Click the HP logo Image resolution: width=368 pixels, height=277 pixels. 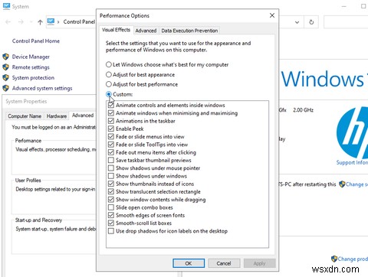[x=353, y=132]
